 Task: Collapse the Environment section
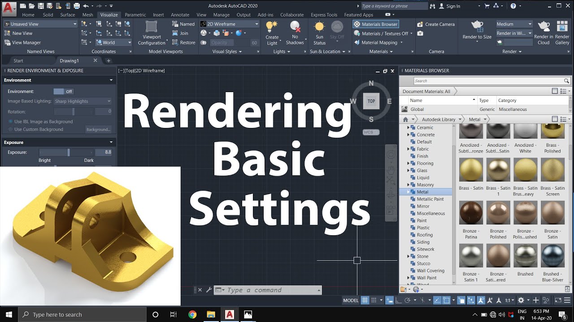click(x=111, y=80)
